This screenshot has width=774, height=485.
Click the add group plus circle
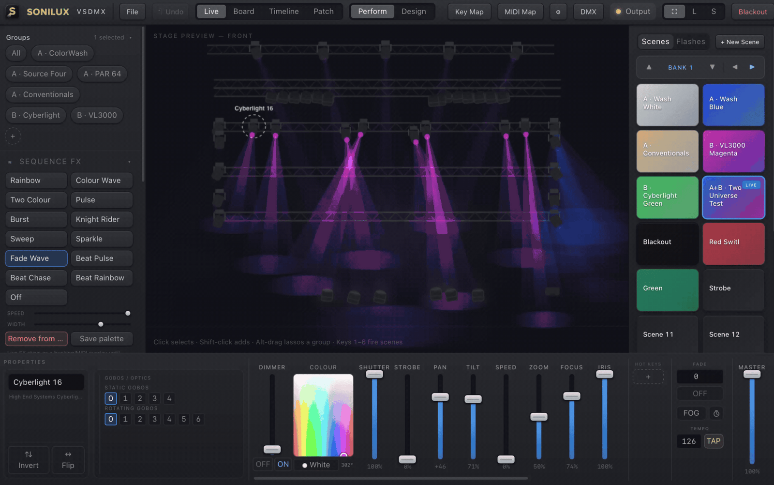13,136
